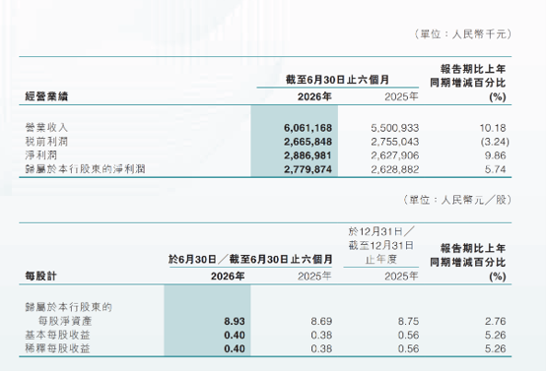
Task: Select the 5.26 value in 基本每股收益 row
Action: [x=495, y=336]
